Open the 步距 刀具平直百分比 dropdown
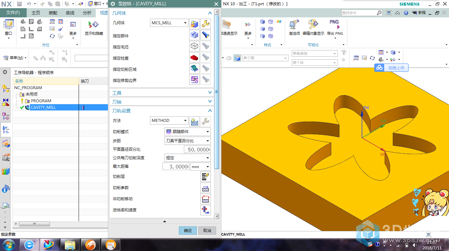The width and height of the screenshot is (449, 251). pos(187,141)
